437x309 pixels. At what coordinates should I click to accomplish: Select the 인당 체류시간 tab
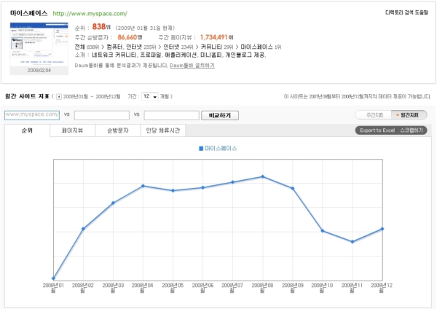[x=163, y=130]
